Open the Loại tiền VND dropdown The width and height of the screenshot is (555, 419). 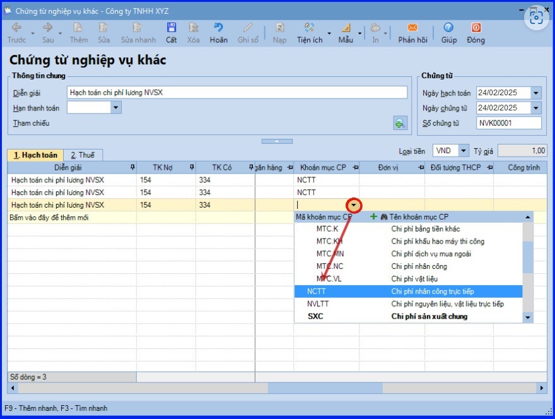pyautogui.click(x=464, y=151)
